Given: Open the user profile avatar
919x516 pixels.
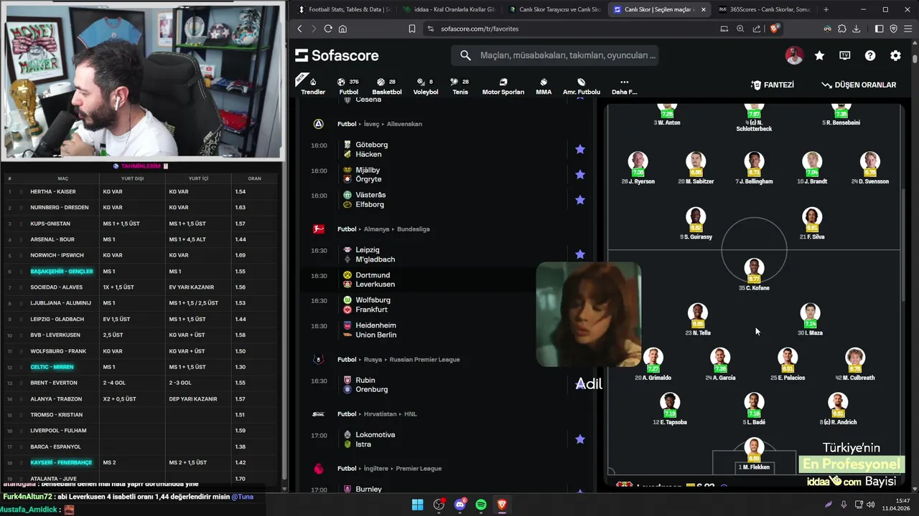Looking at the screenshot, I should tap(794, 55).
